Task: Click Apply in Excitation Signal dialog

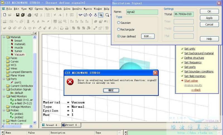Action: [x=209, y=18]
